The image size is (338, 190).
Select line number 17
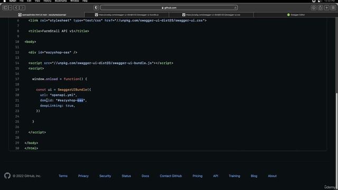(x=17, y=79)
